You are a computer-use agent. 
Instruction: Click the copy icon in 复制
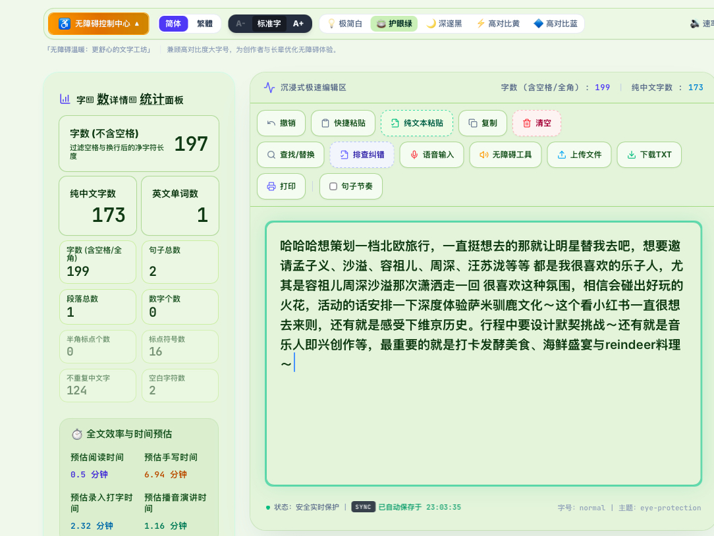pos(473,123)
